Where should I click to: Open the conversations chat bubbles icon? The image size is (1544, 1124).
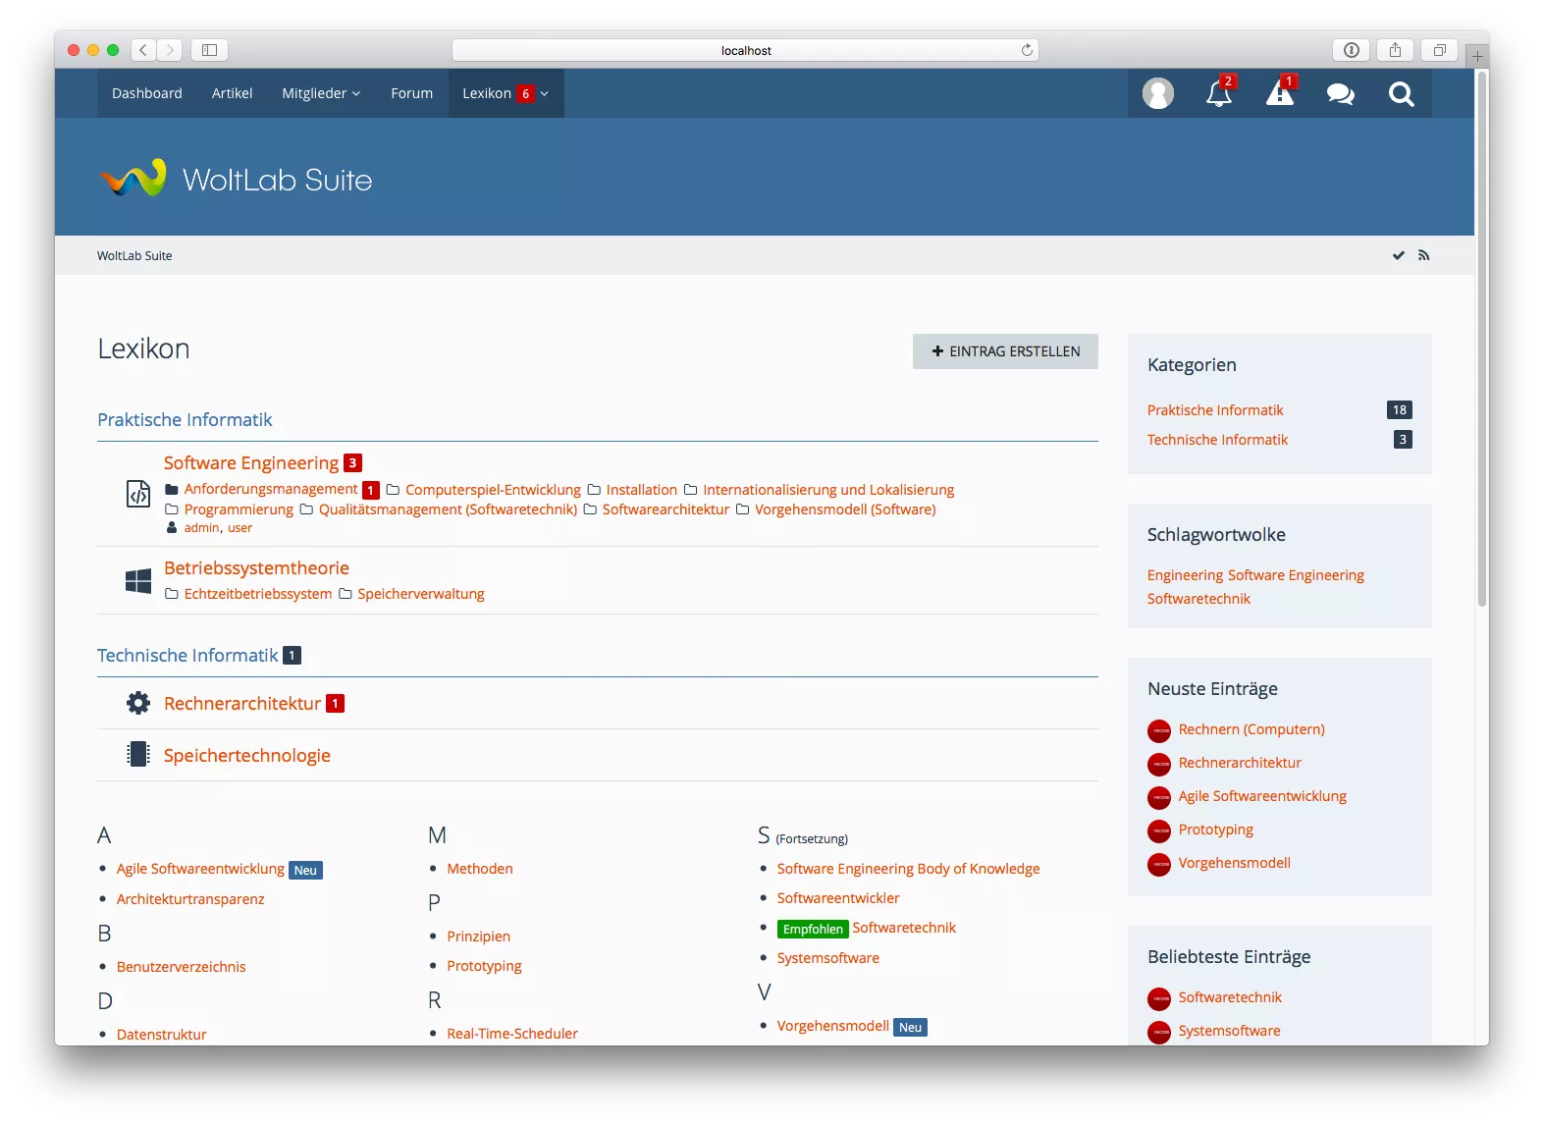click(1340, 94)
